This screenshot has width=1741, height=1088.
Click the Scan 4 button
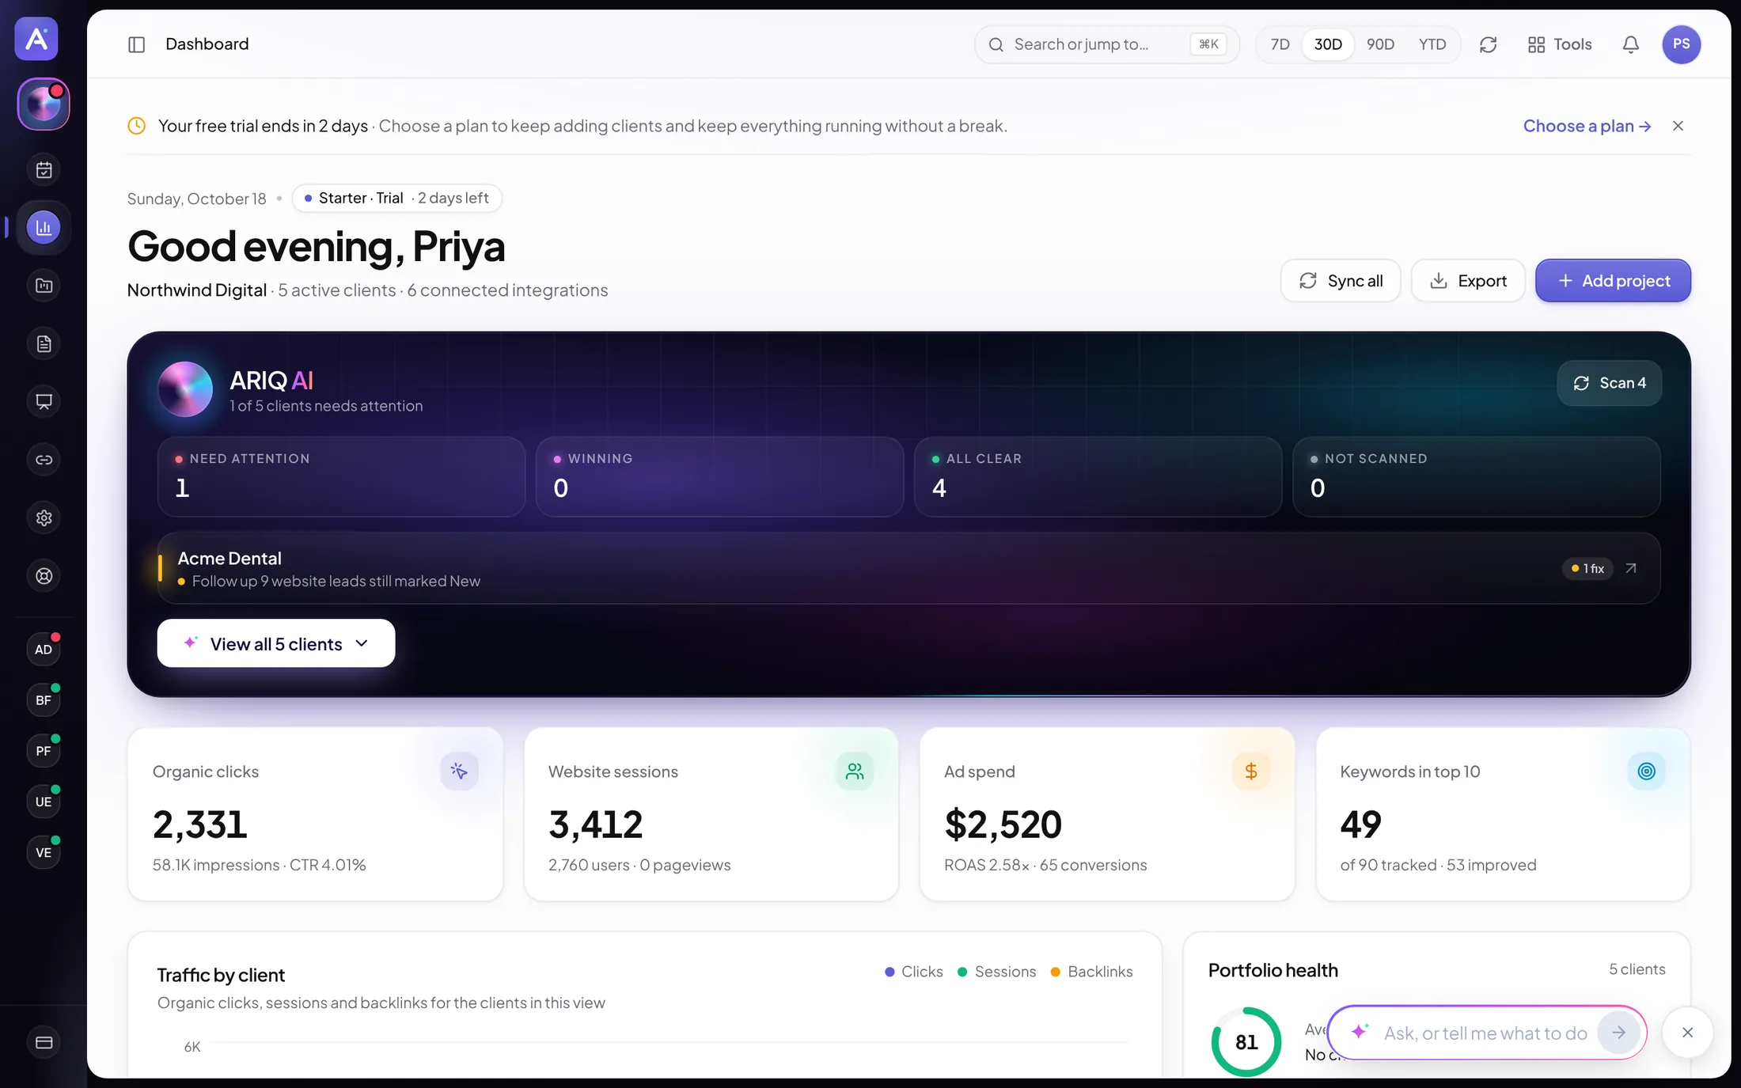point(1609,383)
